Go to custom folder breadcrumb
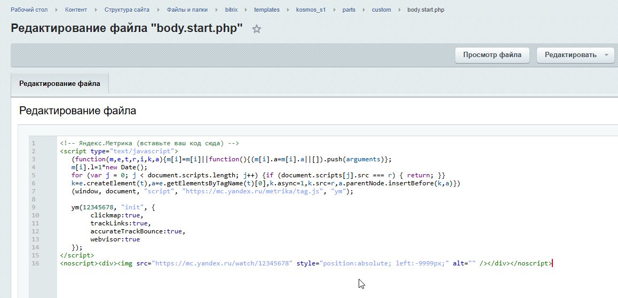Viewport: 618px width, 298px height. tap(381, 10)
